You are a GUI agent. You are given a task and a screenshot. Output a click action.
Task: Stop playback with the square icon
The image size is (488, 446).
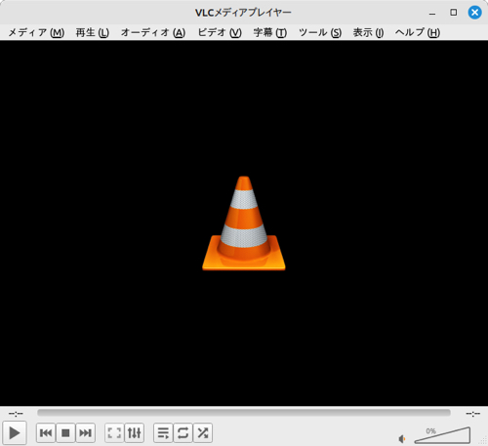(65, 433)
